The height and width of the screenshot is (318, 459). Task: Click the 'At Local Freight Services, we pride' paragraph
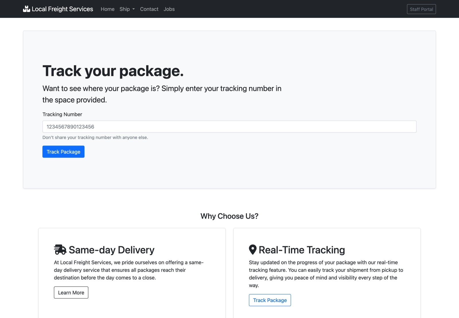(129, 270)
